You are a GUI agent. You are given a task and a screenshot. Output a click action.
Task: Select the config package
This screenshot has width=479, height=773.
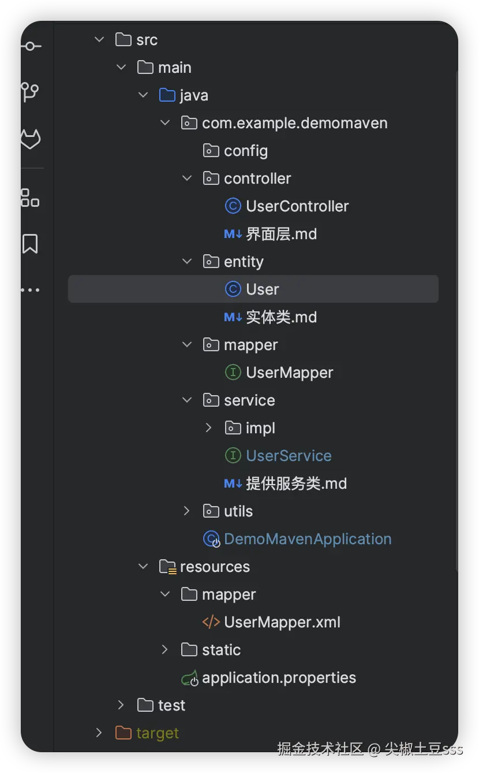246,151
